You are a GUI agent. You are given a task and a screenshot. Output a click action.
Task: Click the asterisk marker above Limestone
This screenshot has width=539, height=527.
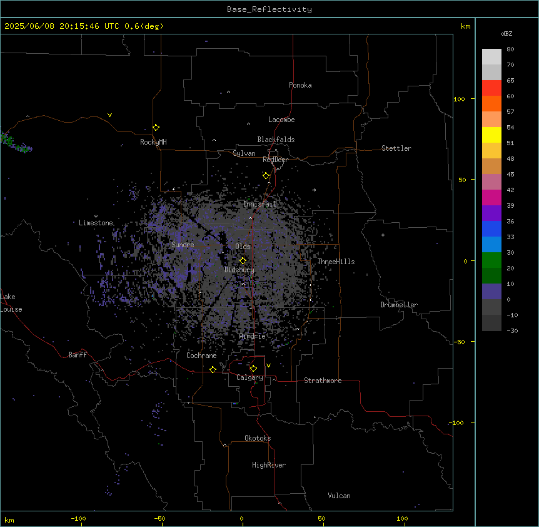pyautogui.click(x=96, y=217)
